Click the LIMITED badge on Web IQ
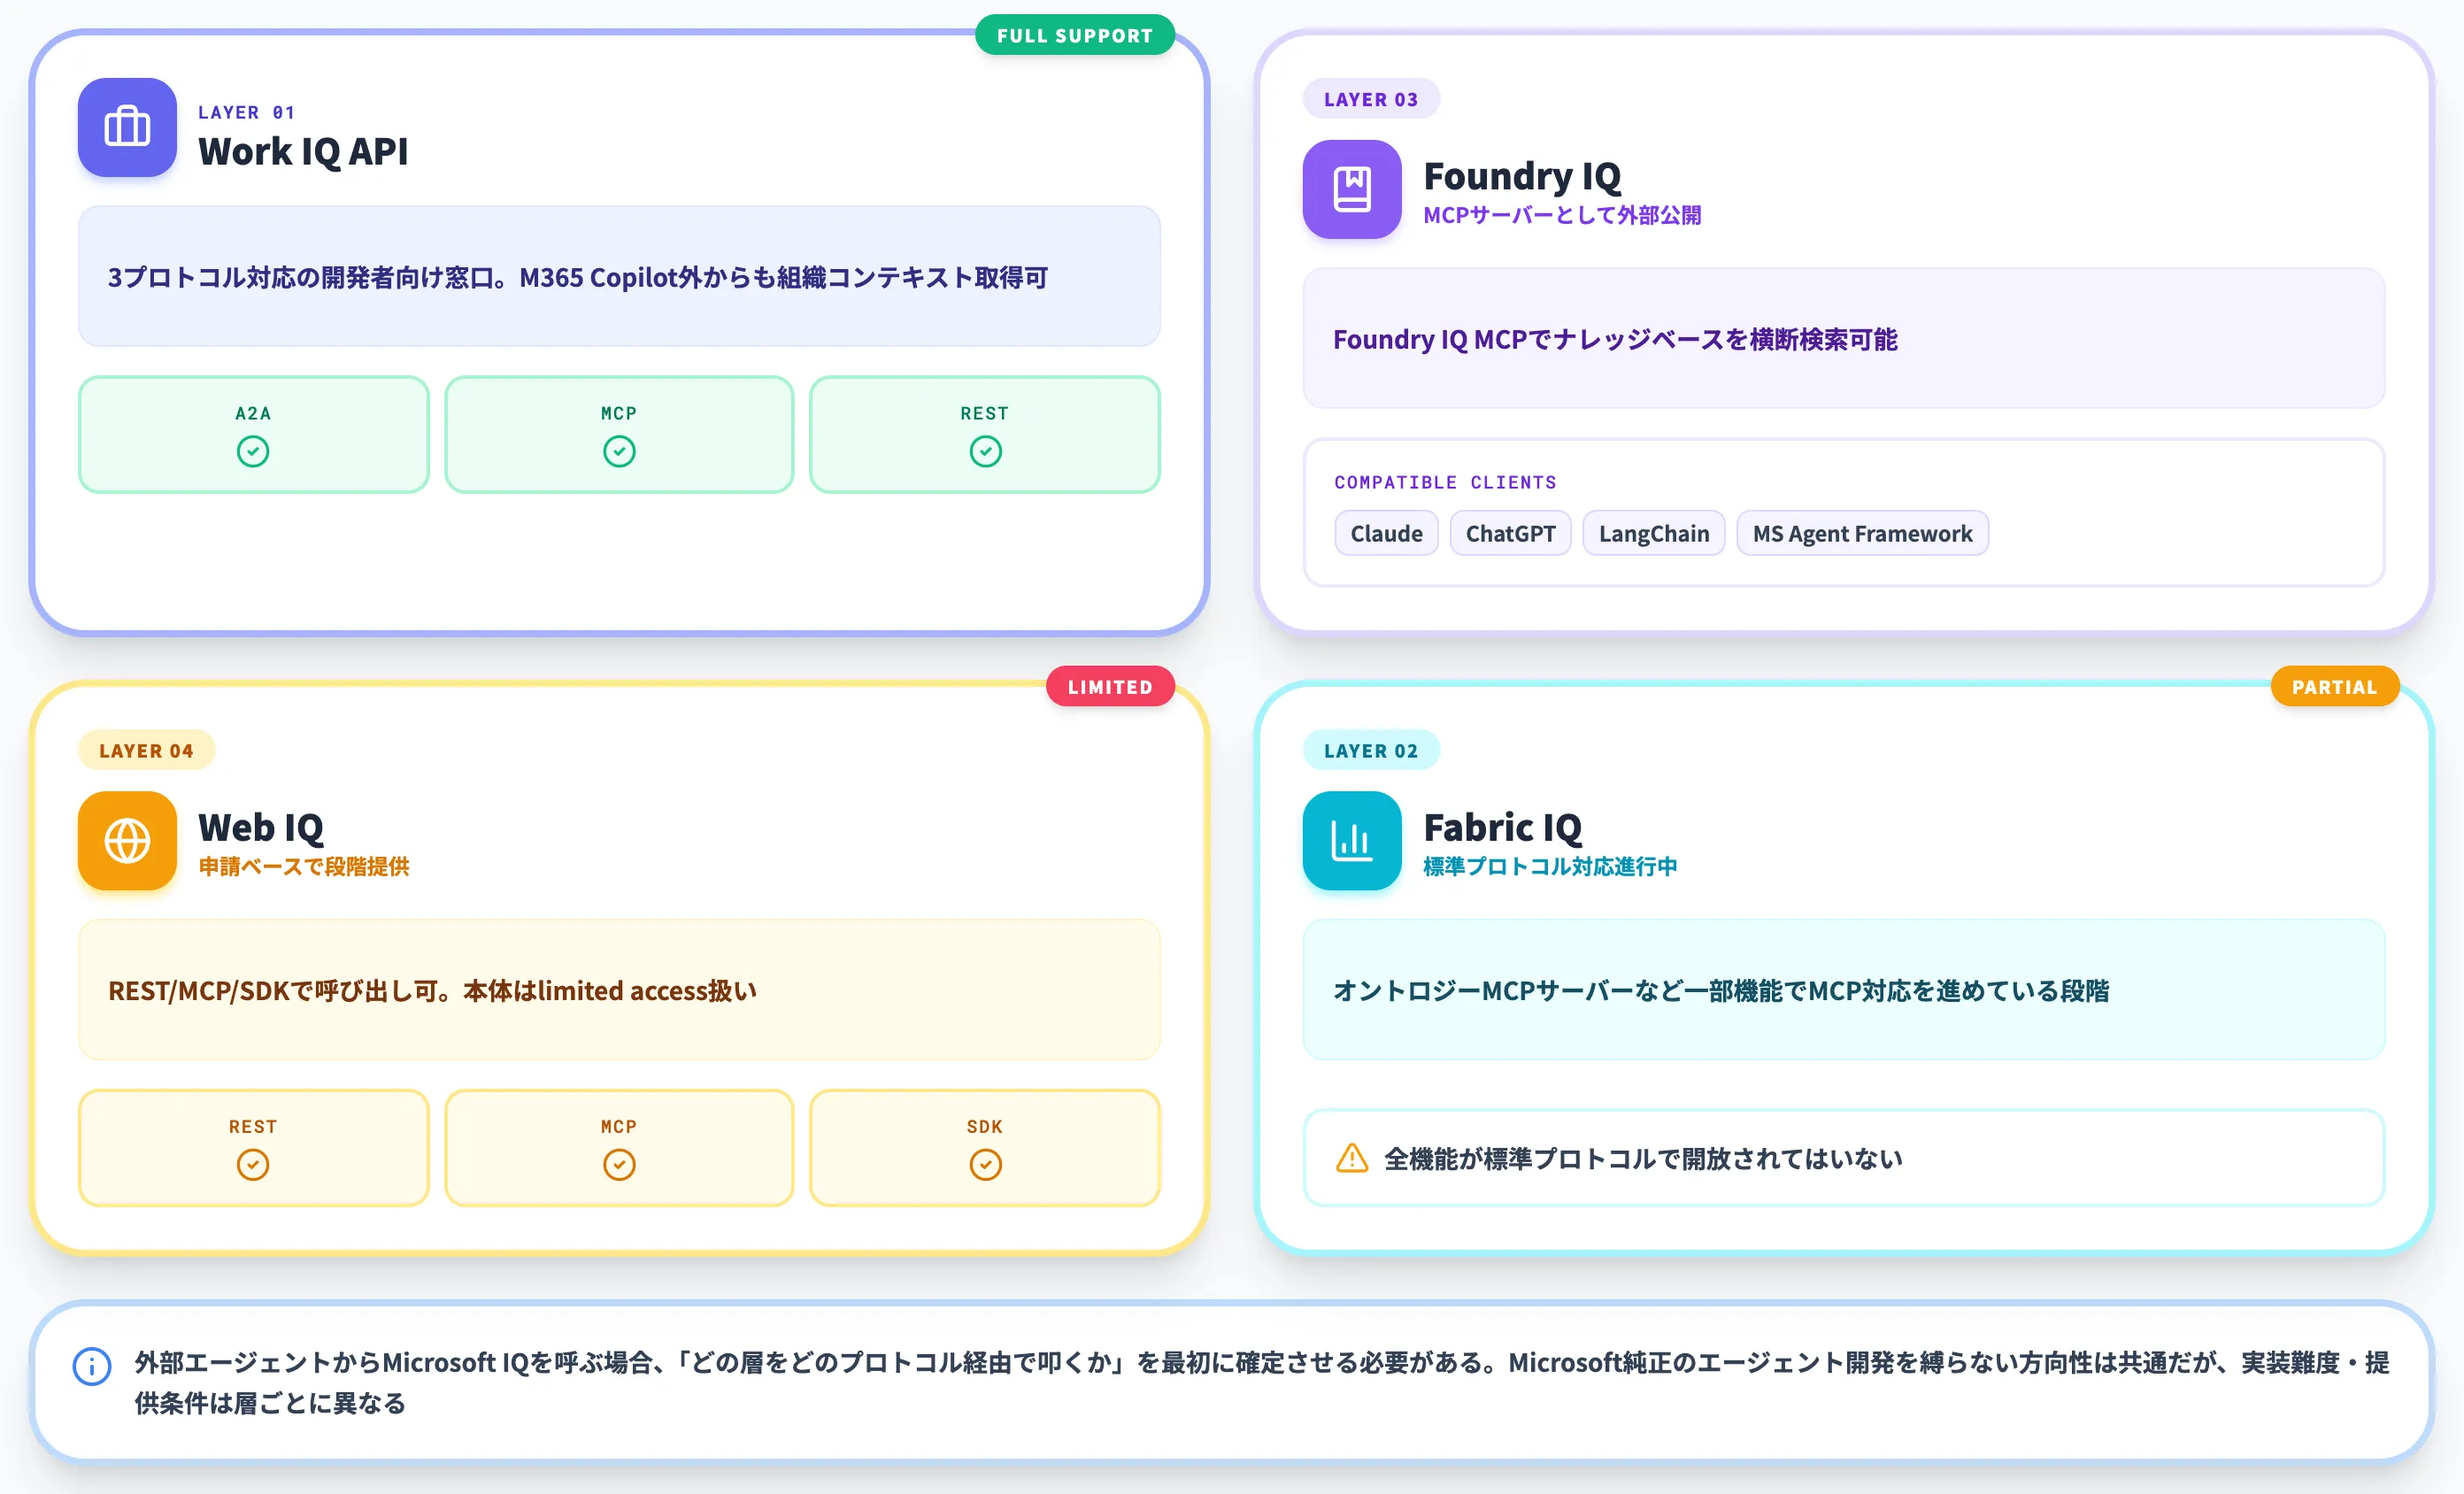Screen dimensions: 2464x1494 [1110, 686]
